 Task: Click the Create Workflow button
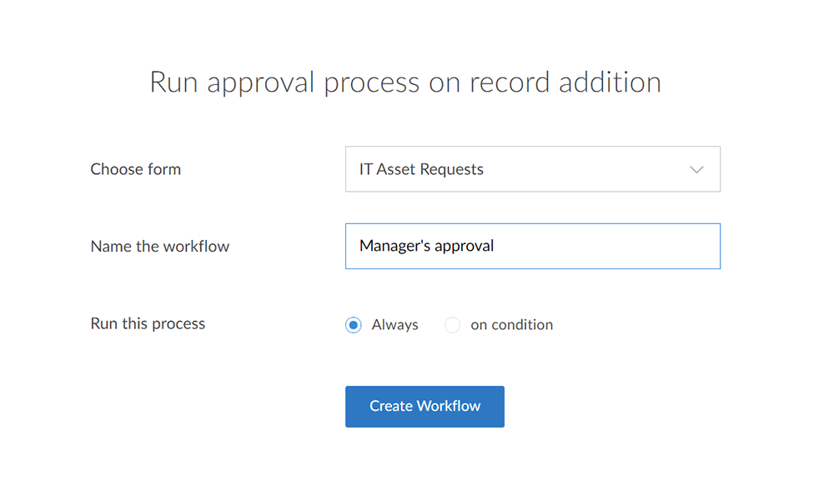tap(425, 407)
